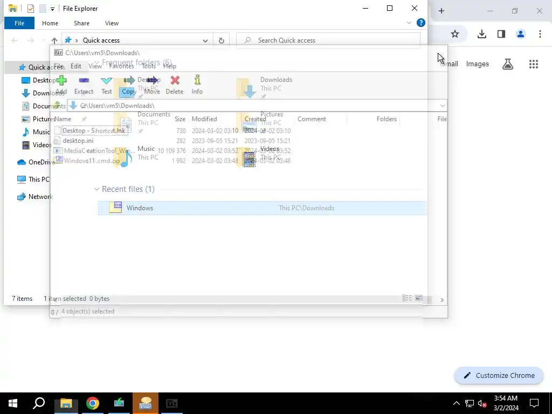Expand the File Explorer ribbon with the chevron
Screen dimensions: 552x414
[x=409, y=23]
